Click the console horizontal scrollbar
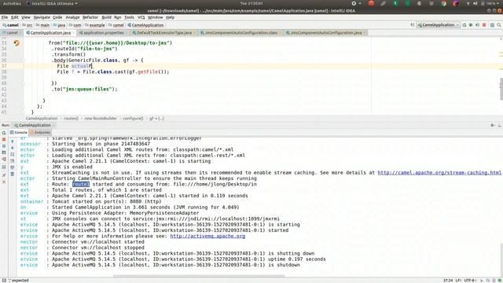The width and height of the screenshot is (503, 283). point(199,276)
